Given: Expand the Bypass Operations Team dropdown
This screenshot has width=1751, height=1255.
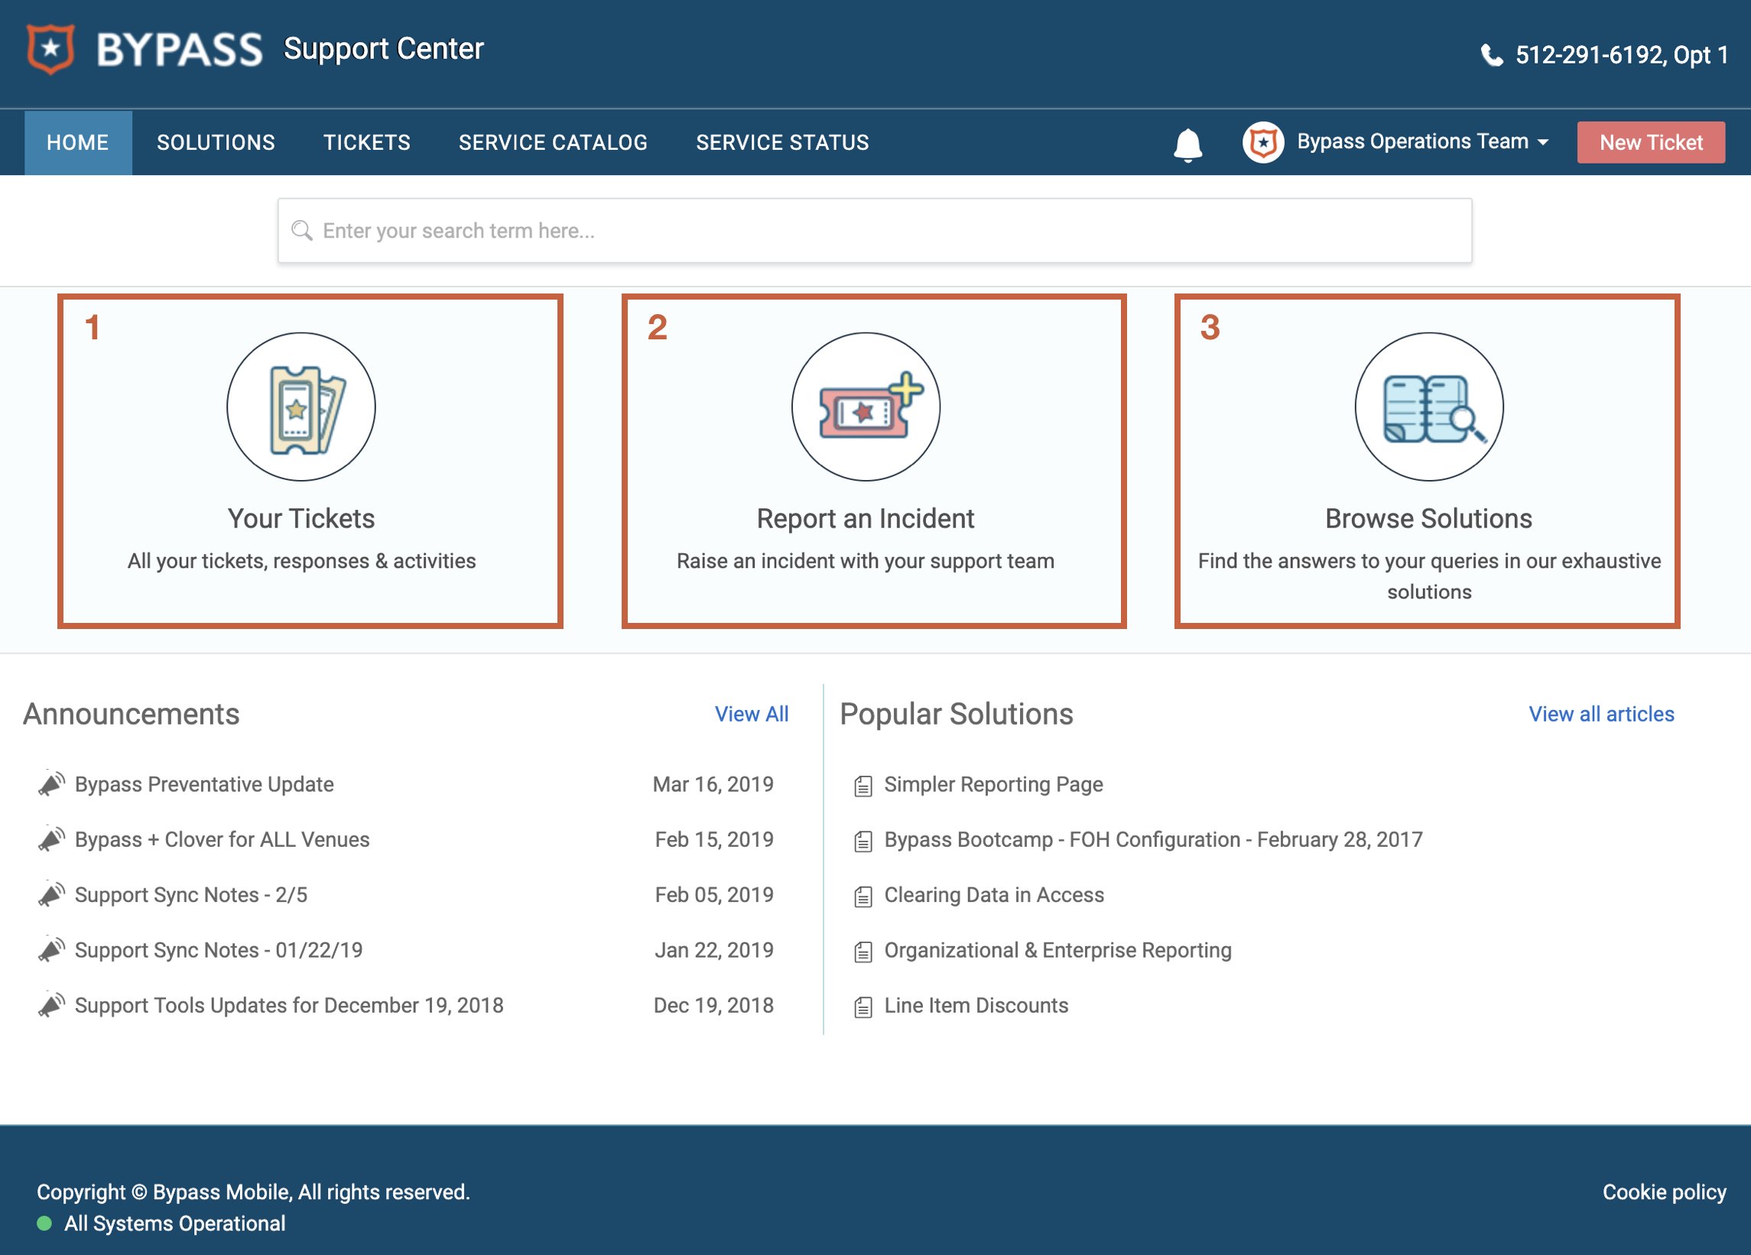Looking at the screenshot, I should pyautogui.click(x=1423, y=142).
